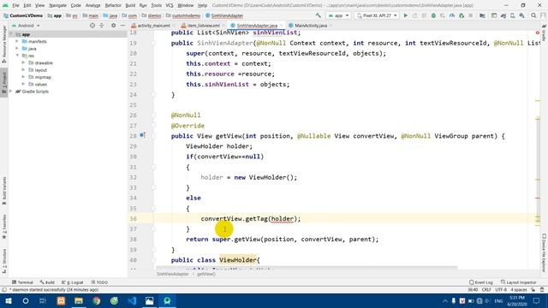Open the AVD Manager icon
This screenshot has height=308, width=548.
click(x=513, y=15)
